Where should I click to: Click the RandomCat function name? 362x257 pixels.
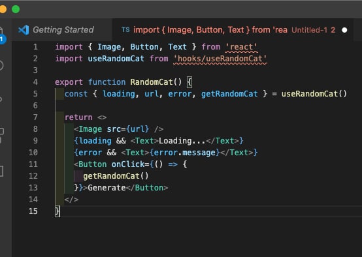(152, 82)
